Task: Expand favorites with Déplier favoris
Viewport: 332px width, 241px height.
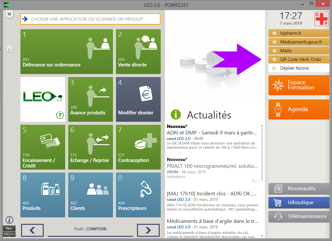Action: (299, 68)
